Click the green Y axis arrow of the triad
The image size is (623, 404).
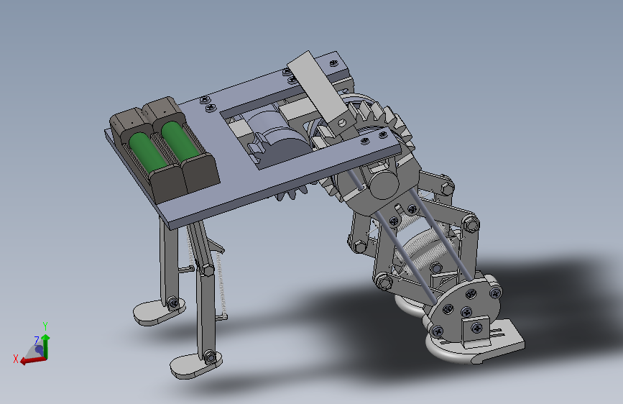tap(46, 346)
